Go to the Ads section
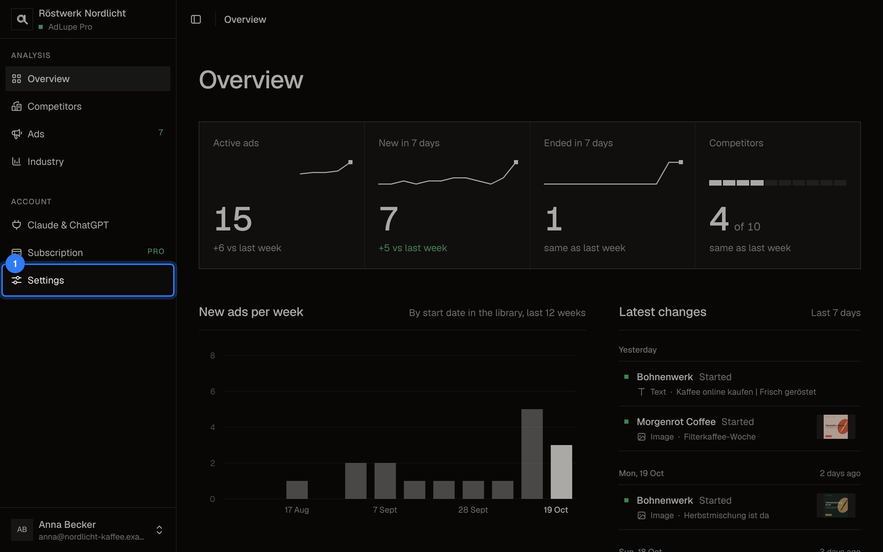883x552 pixels. pos(88,134)
